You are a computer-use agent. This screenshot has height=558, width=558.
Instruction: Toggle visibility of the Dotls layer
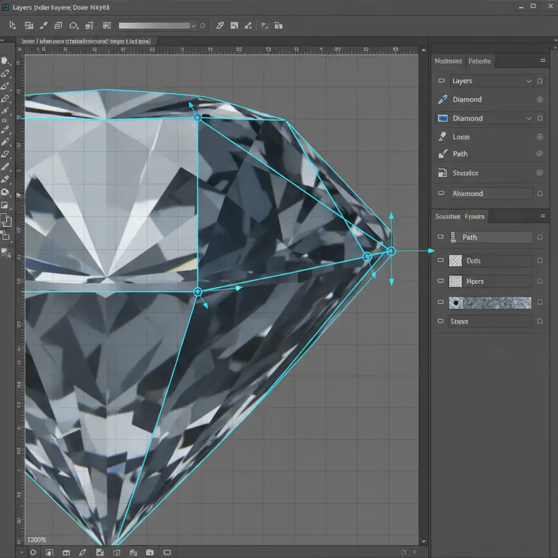(440, 260)
